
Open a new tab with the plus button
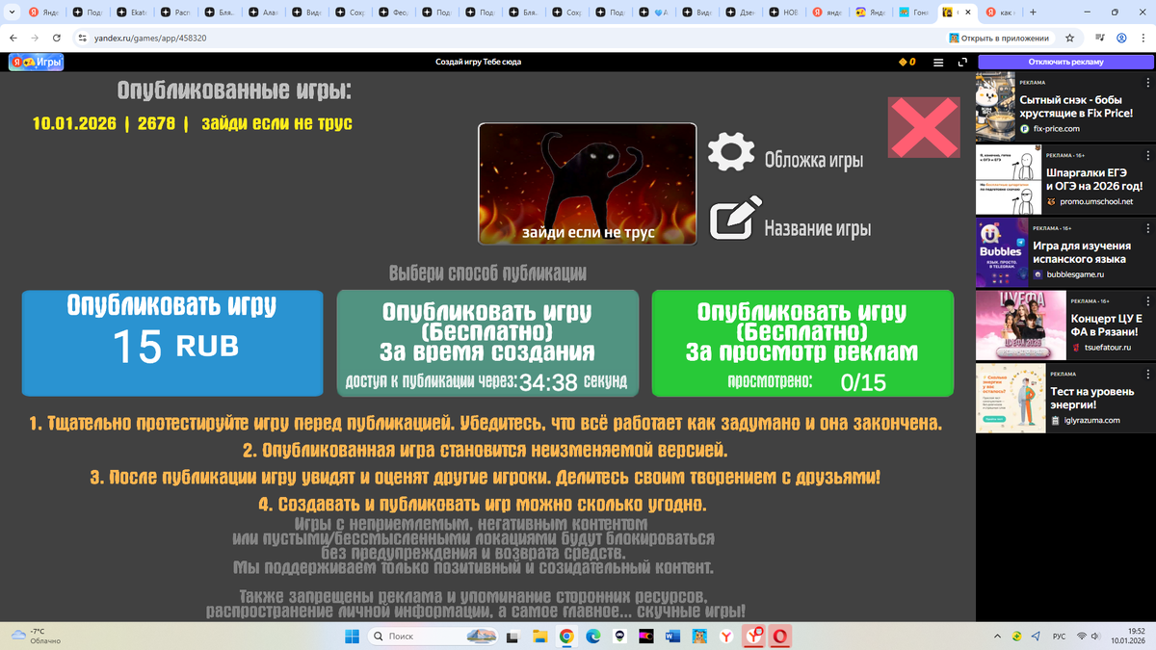1033,13
